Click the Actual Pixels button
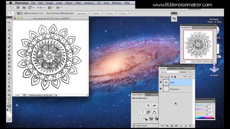The image size is (230, 129). pos(82,13)
